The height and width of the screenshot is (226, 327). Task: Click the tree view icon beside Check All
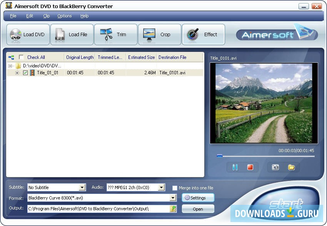[x=11, y=57]
